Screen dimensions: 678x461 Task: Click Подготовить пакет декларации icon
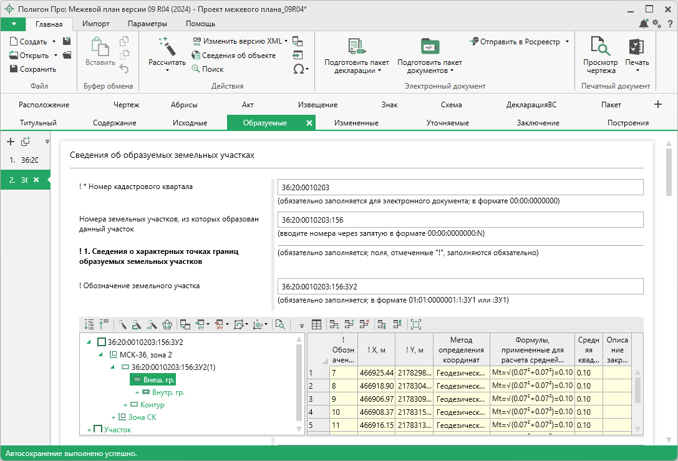click(356, 47)
